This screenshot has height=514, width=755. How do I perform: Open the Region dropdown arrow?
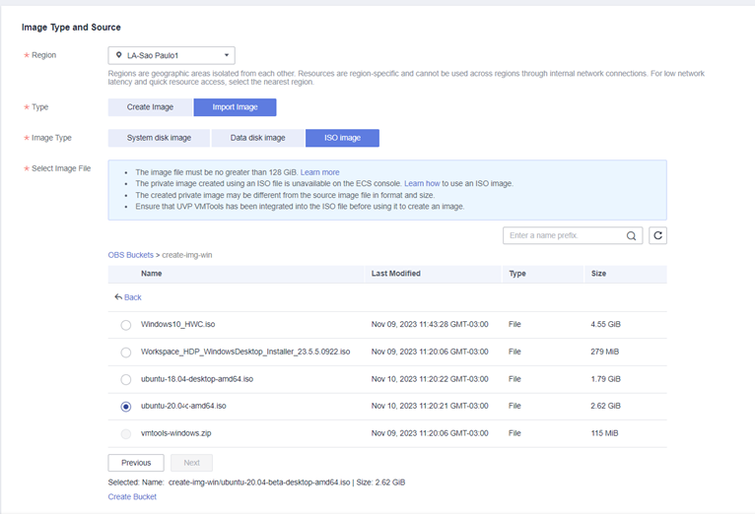[227, 56]
